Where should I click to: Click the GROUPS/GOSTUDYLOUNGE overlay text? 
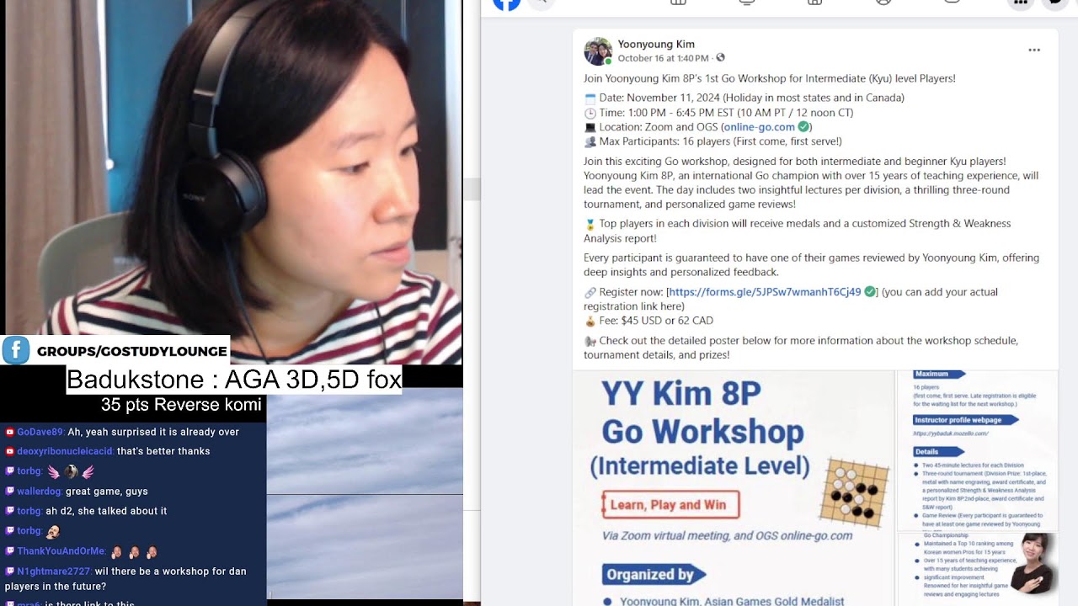(x=132, y=351)
